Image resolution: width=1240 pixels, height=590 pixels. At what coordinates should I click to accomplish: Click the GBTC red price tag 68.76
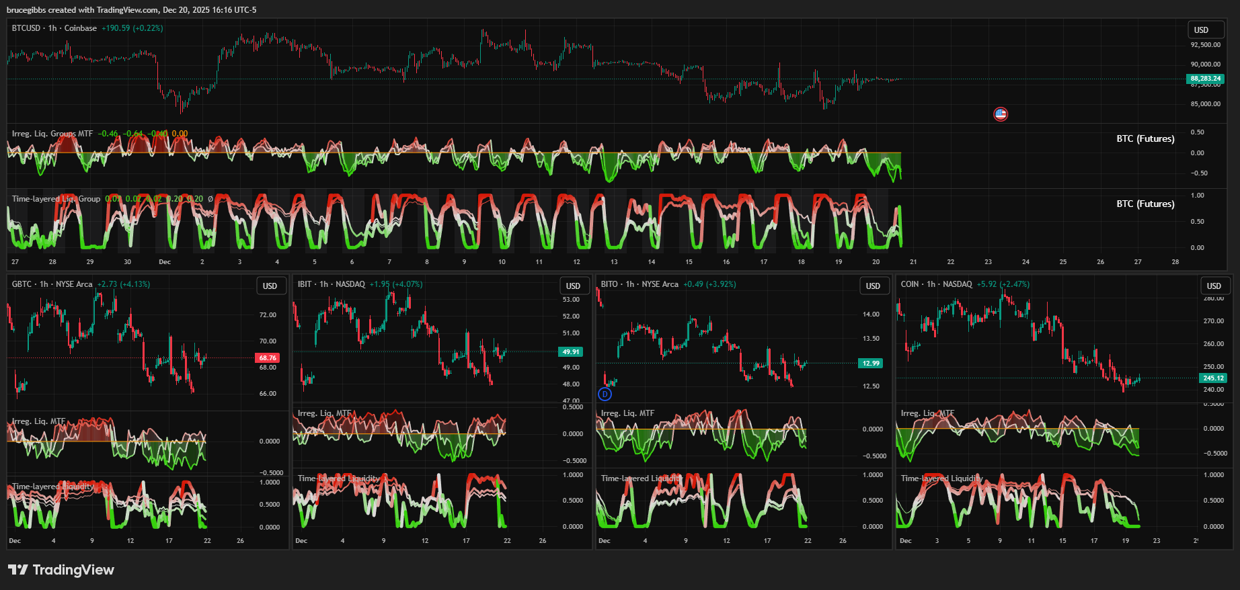pyautogui.click(x=268, y=358)
